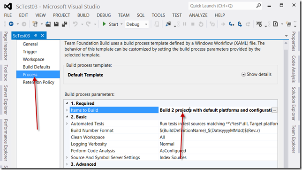This screenshot has height=170, width=302.
Task: Click the Undo icon
Action: point(75,24)
